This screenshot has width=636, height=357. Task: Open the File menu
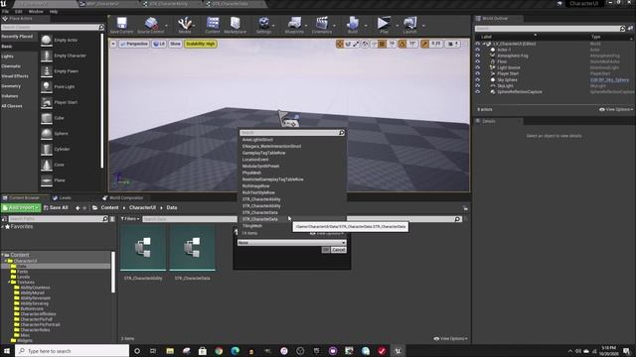[x=5, y=11]
